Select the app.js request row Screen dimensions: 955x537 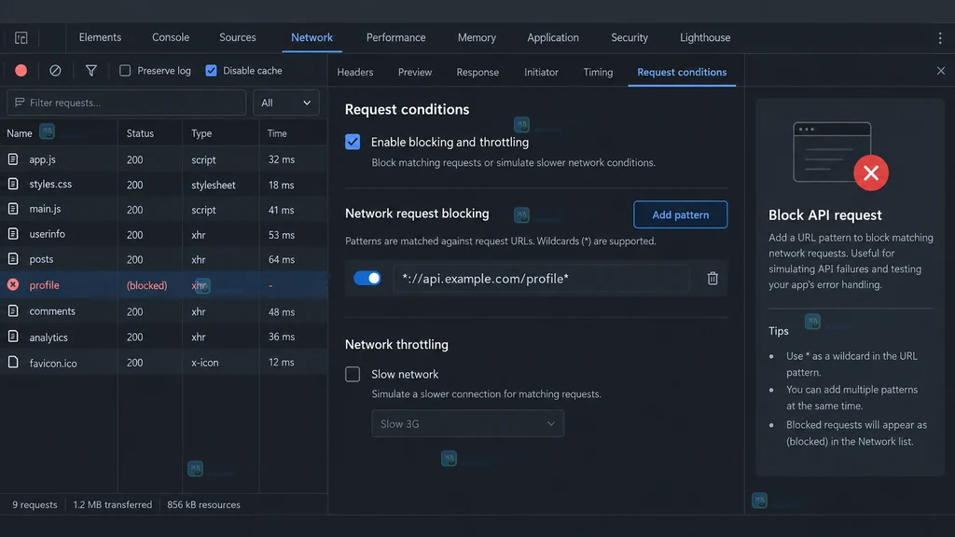tap(164, 158)
